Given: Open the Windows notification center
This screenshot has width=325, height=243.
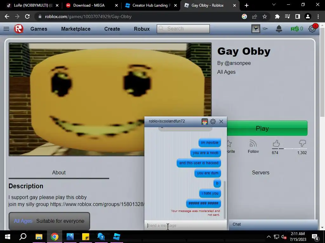Looking at the screenshot, I should point(315,237).
